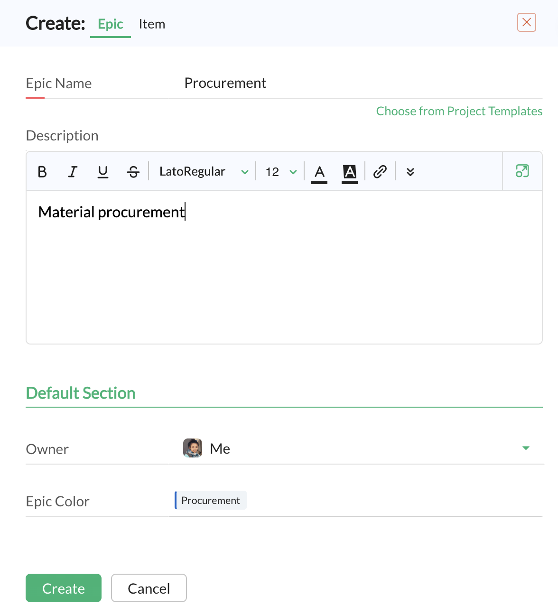Apply italic formatting to description text
Screen dimensions: 558x615
pos(73,172)
